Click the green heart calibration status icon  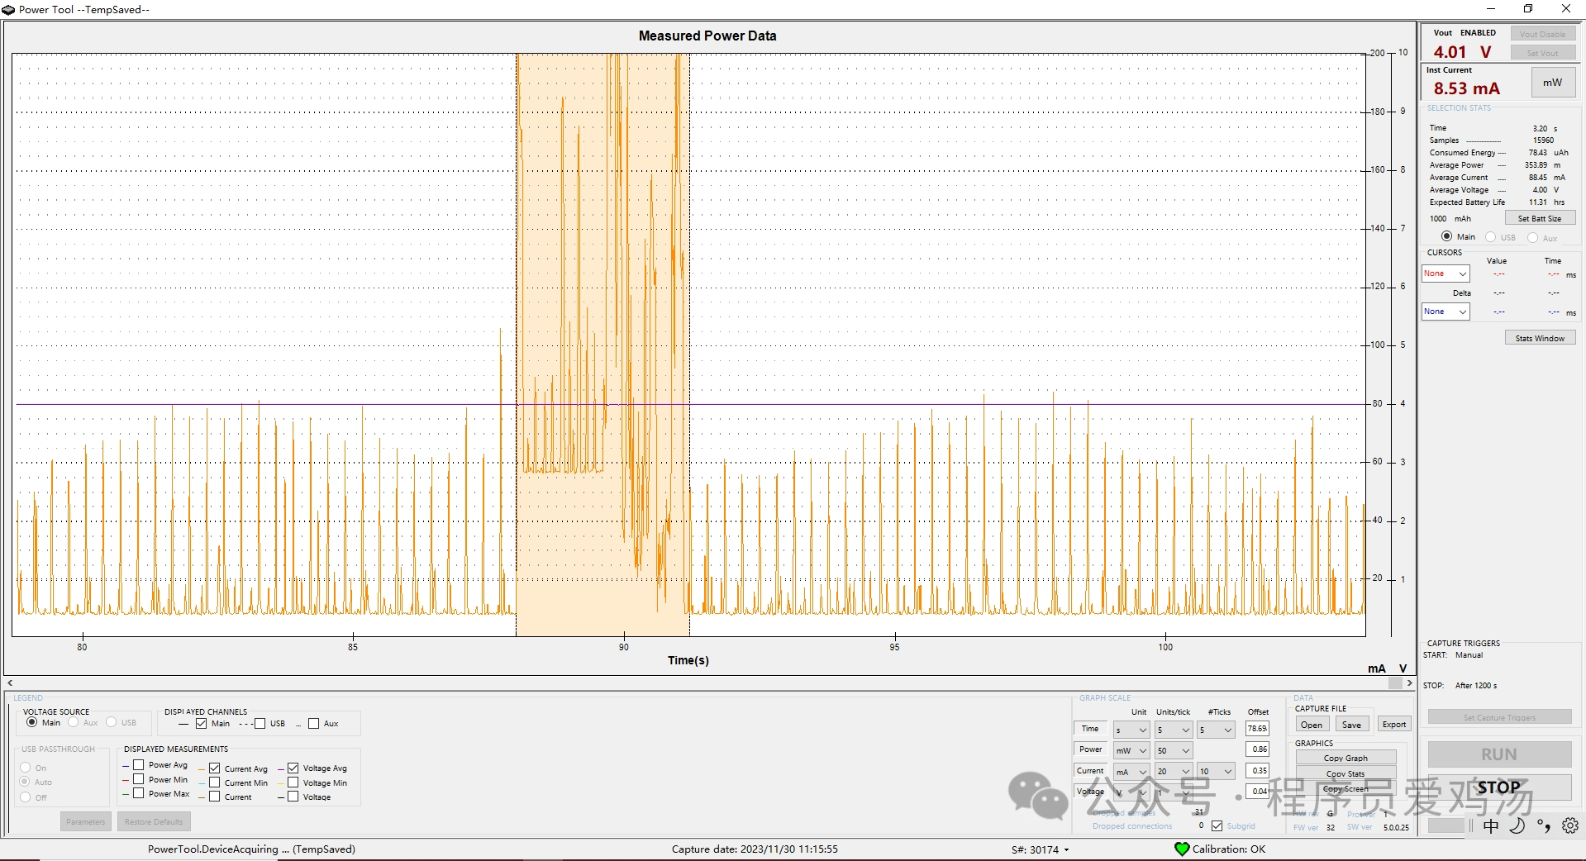coord(1182,849)
